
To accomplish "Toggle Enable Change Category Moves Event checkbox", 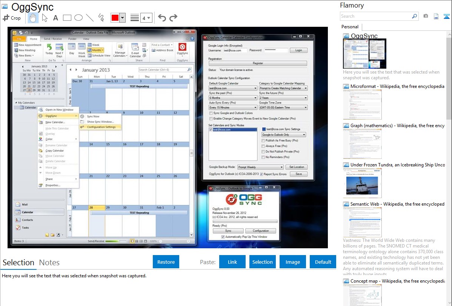I will coord(211,118).
